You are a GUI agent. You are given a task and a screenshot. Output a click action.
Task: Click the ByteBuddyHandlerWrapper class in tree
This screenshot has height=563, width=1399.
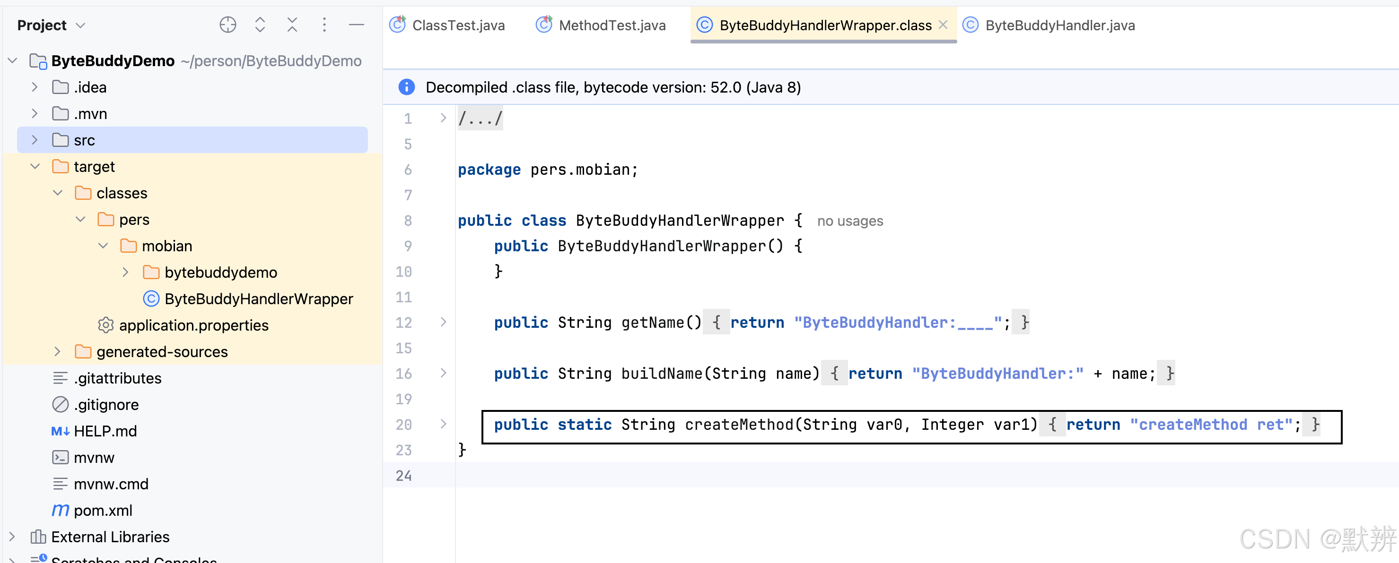tap(258, 299)
